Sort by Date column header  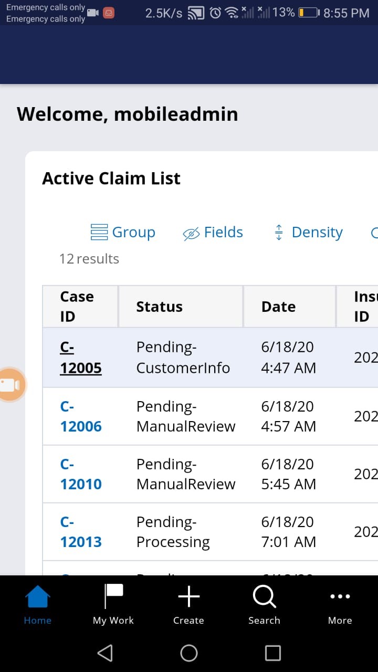(x=278, y=307)
